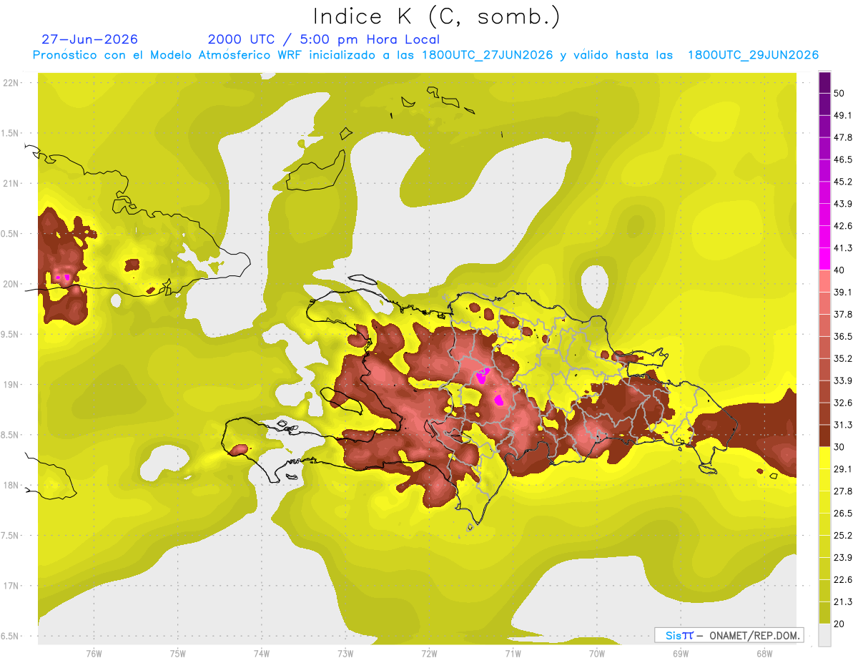Click the '20N' latitude label
Viewport: 858px width, 663px height.
click(x=11, y=284)
